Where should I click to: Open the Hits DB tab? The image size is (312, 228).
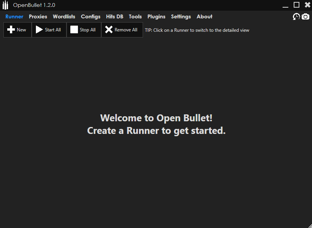115,16
